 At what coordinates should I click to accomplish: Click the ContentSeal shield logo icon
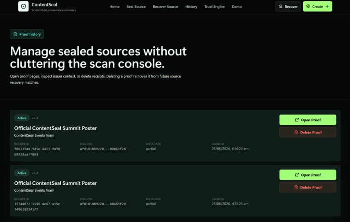coord(23,7)
